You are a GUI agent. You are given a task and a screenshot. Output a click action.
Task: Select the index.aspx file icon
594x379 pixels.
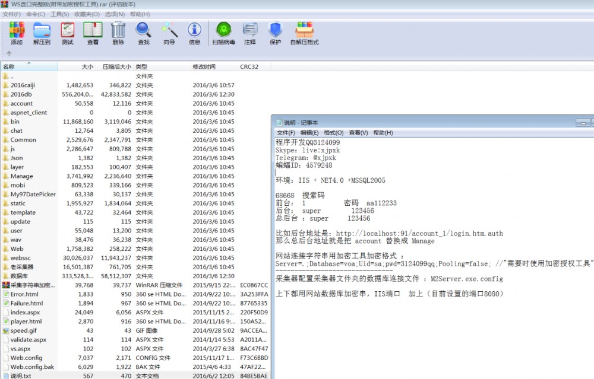pos(6,312)
